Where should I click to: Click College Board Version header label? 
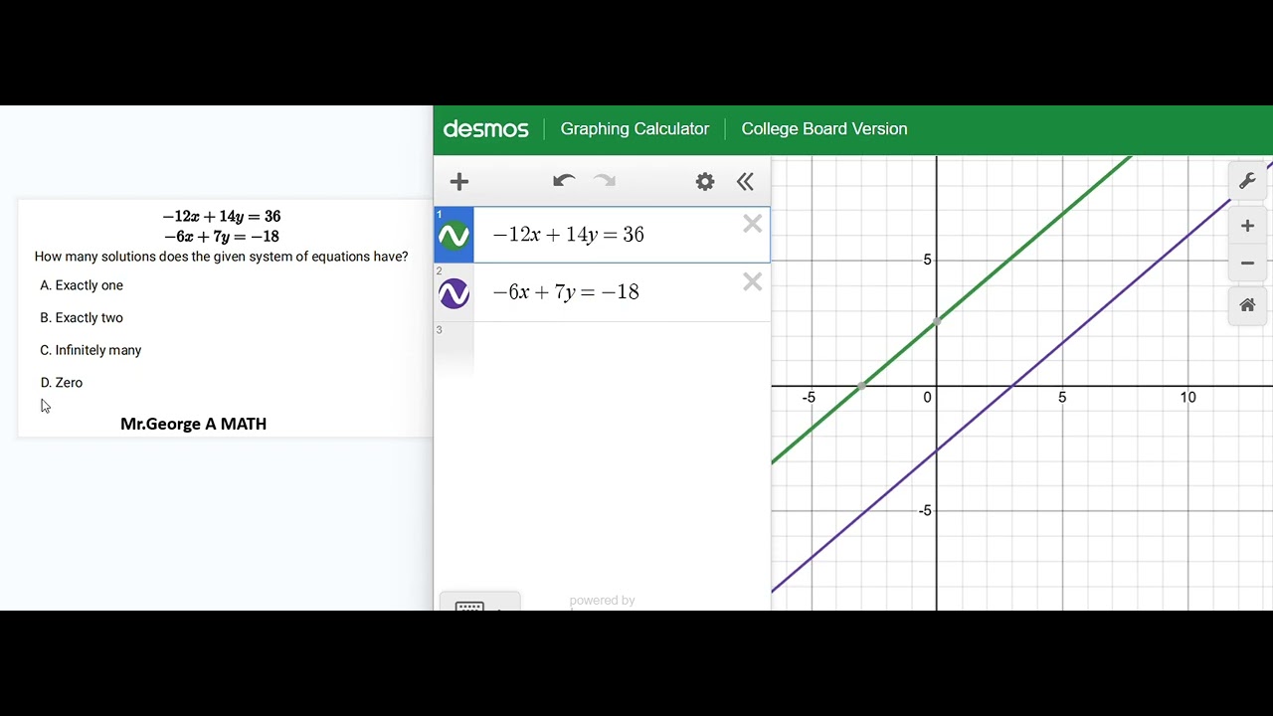tap(824, 128)
